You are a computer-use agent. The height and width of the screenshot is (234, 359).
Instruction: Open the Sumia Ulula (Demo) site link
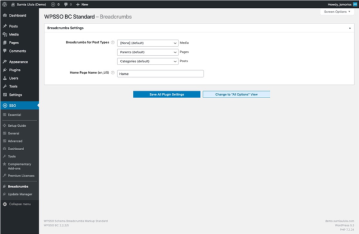[29, 4]
